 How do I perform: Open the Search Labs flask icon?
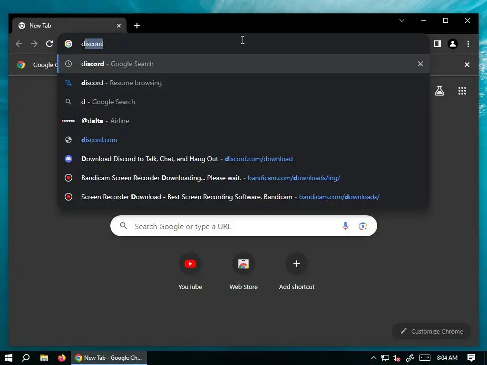coord(439,91)
